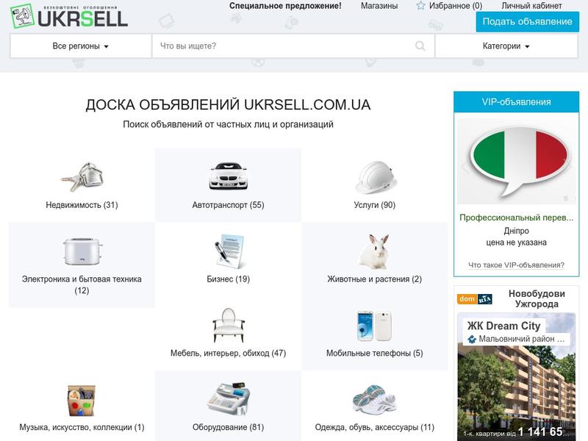The width and height of the screenshot is (588, 441).
Task: Click the keys icon for Недвижимость
Action: tap(81, 177)
